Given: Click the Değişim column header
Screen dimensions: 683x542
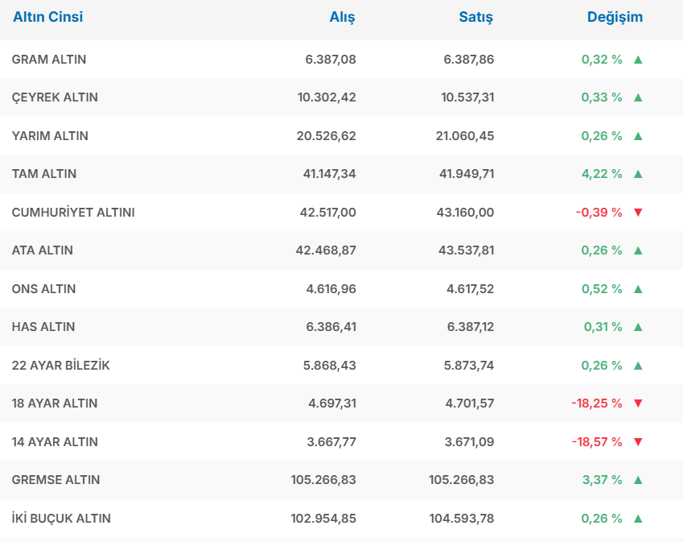Looking at the screenshot, I should coord(615,17).
